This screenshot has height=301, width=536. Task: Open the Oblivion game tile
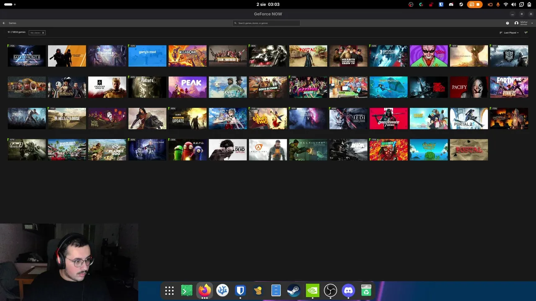pos(509,119)
